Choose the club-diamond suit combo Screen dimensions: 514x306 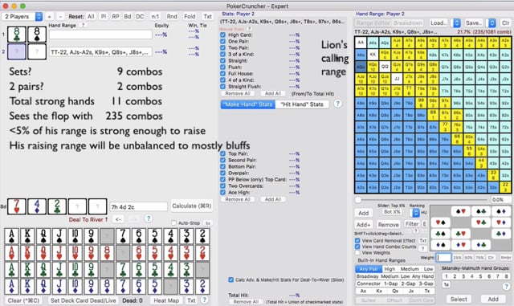(501, 234)
